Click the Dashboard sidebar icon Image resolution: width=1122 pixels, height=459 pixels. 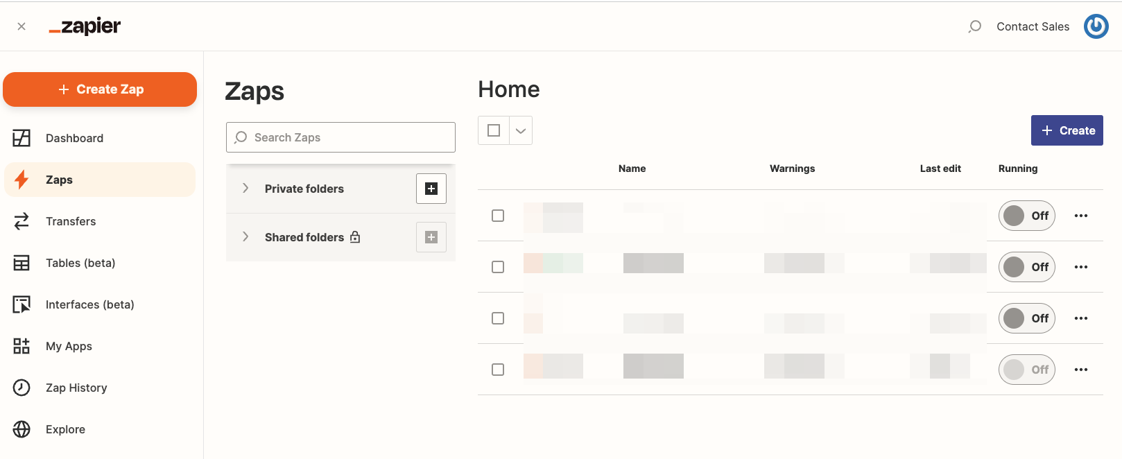(x=21, y=138)
